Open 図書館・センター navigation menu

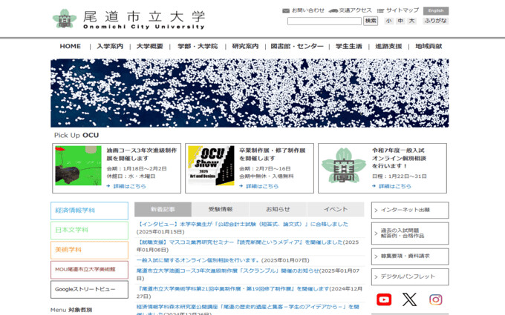point(297,46)
